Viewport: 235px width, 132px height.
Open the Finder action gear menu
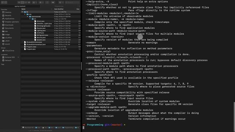[x=41, y=3]
